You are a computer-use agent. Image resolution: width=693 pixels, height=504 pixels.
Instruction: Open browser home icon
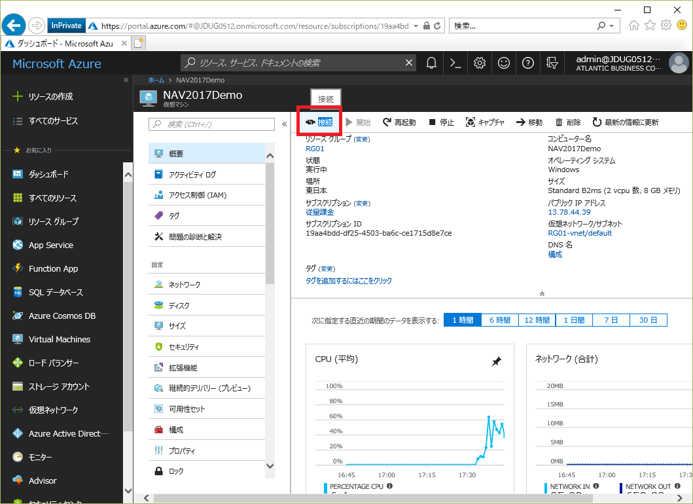(x=633, y=25)
